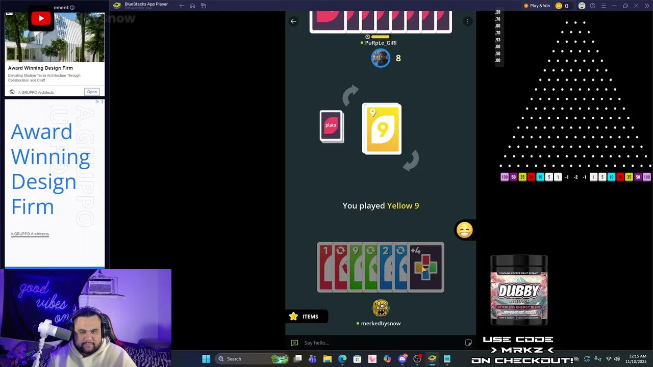Draw from the plato card deck
This screenshot has height=367, width=653.
pos(331,126)
